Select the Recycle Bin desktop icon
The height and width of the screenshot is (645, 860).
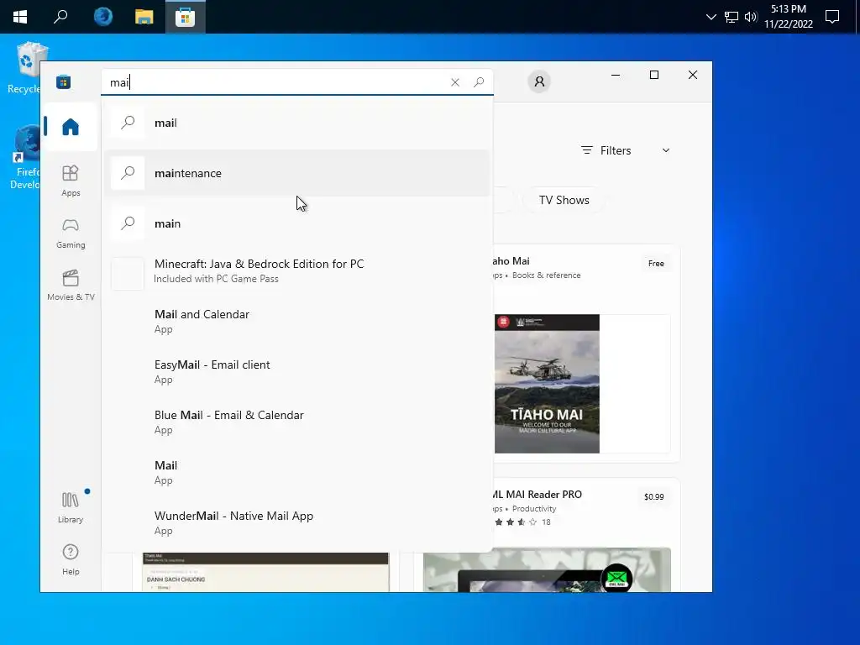(24, 68)
